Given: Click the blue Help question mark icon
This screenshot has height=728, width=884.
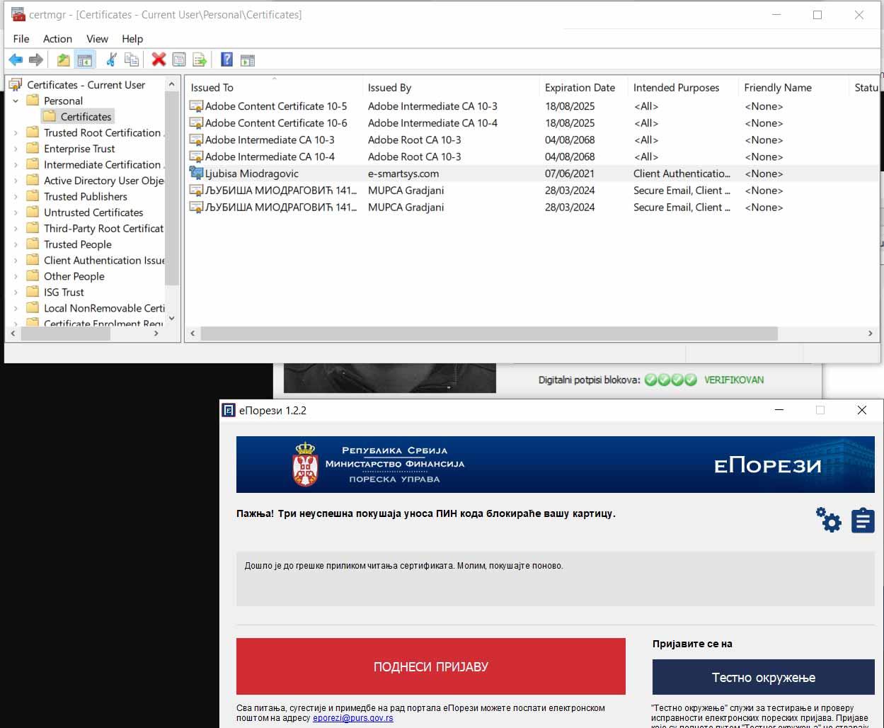Looking at the screenshot, I should click(x=226, y=60).
